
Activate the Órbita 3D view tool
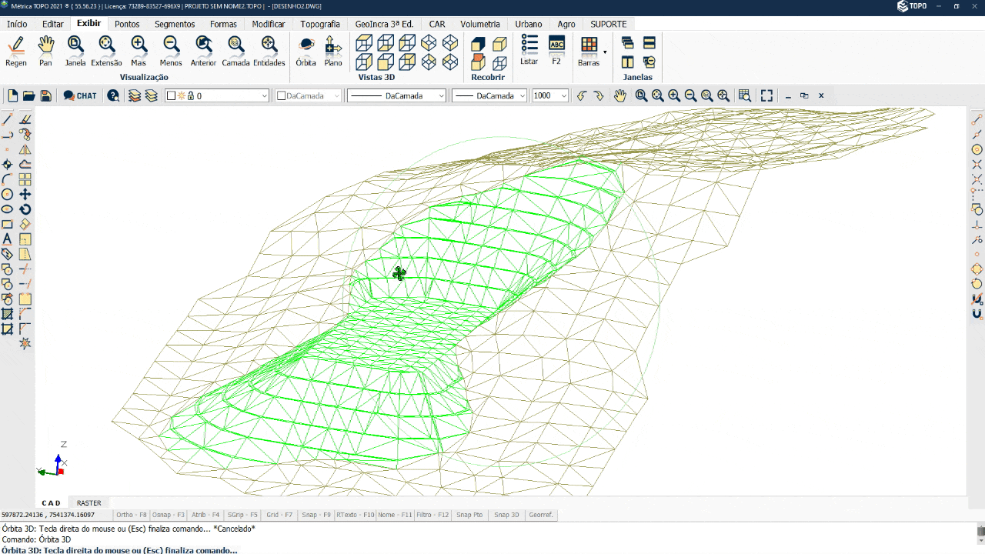306,51
